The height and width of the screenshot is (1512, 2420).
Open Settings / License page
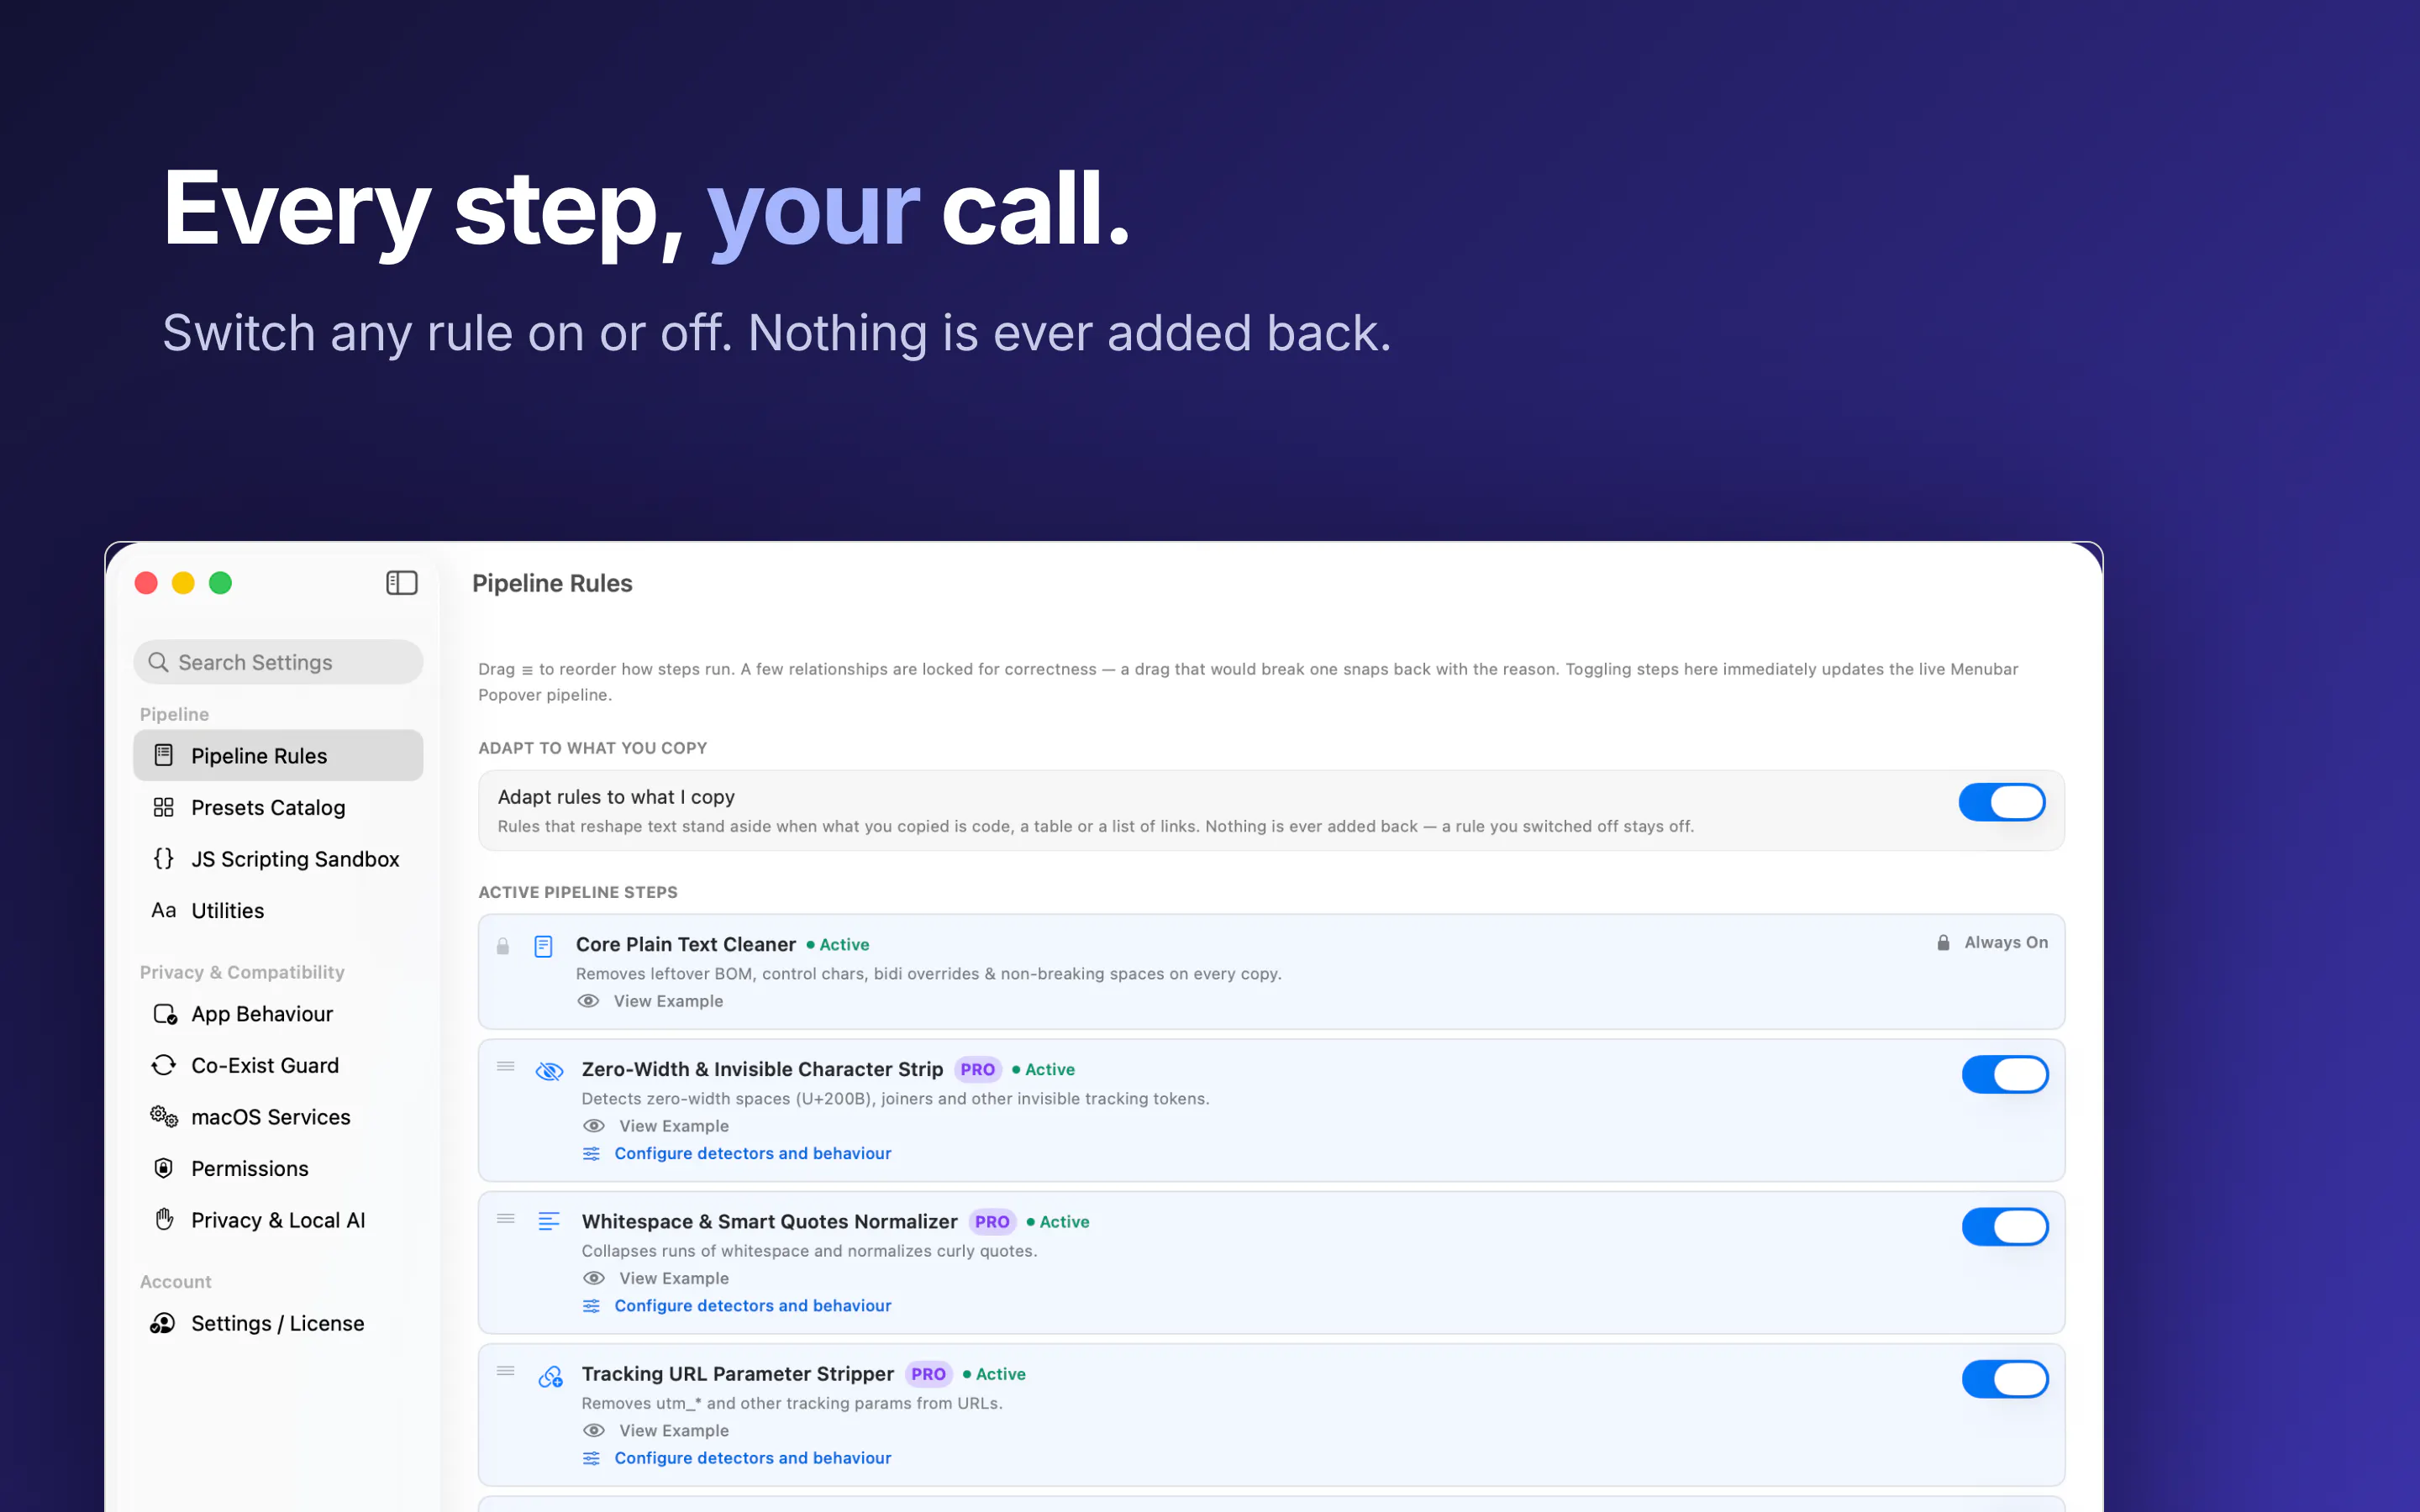pos(278,1323)
